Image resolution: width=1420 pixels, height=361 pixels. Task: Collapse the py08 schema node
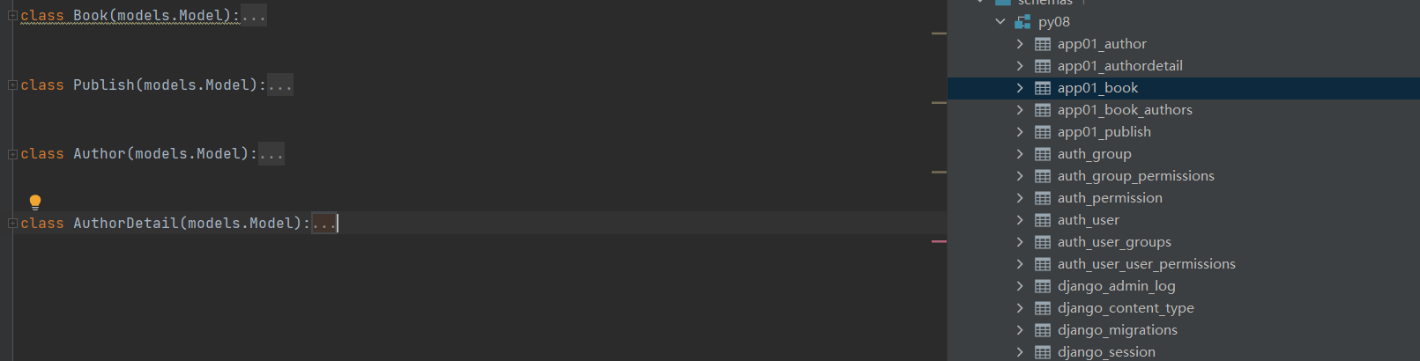pos(1000,22)
